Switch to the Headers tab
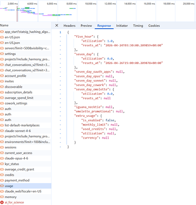This screenshot has height=205, width=196. pos(70,26)
